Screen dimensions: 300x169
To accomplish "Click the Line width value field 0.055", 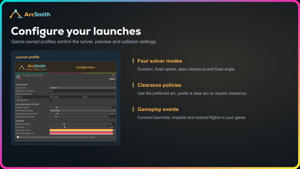I will (x=112, y=127).
